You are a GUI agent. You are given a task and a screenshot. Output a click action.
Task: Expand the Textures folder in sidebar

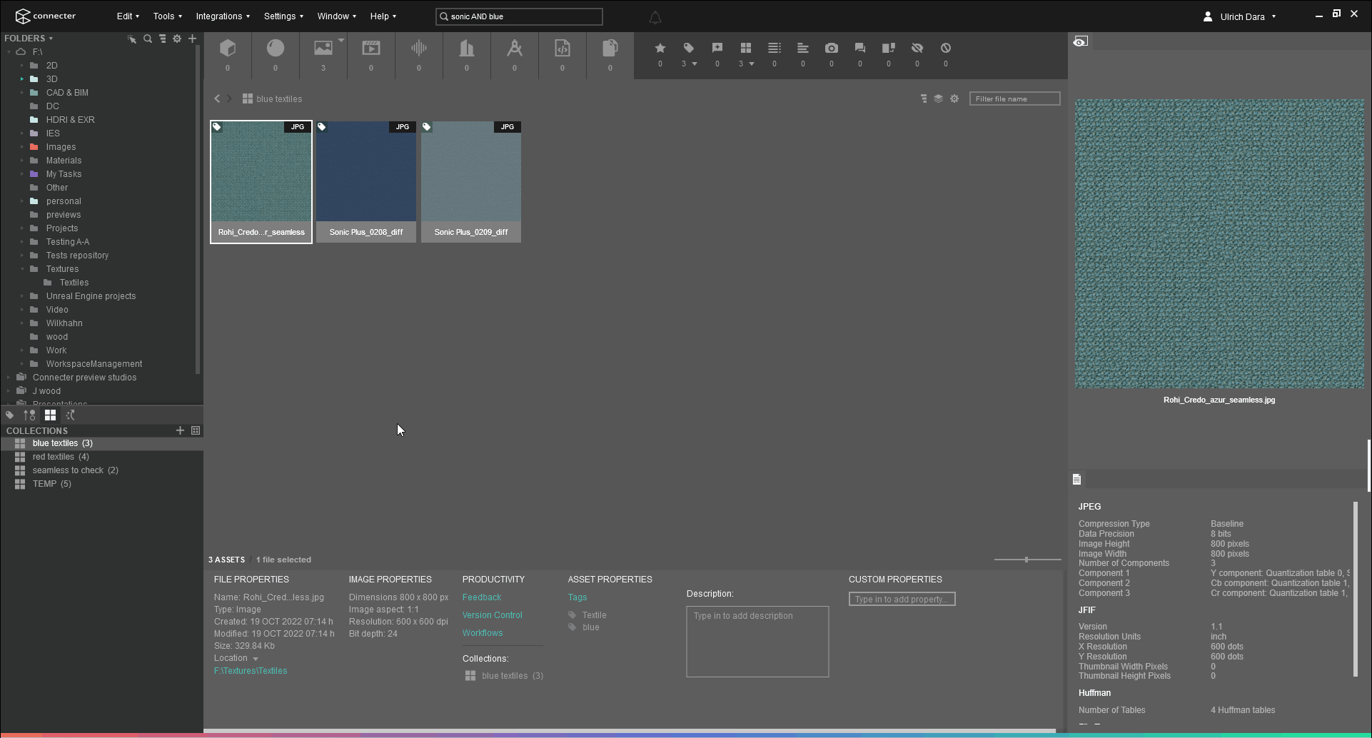23,269
